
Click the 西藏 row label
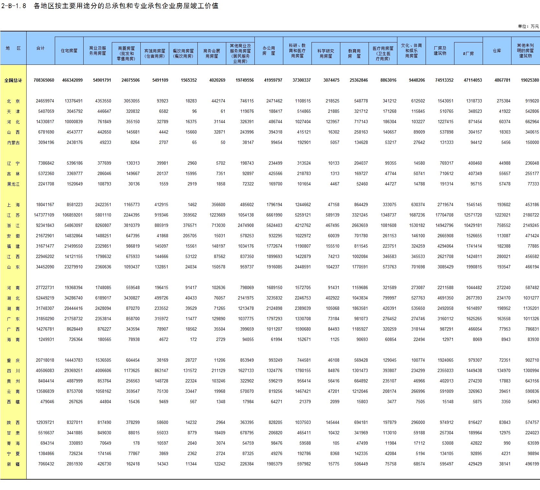[13, 402]
